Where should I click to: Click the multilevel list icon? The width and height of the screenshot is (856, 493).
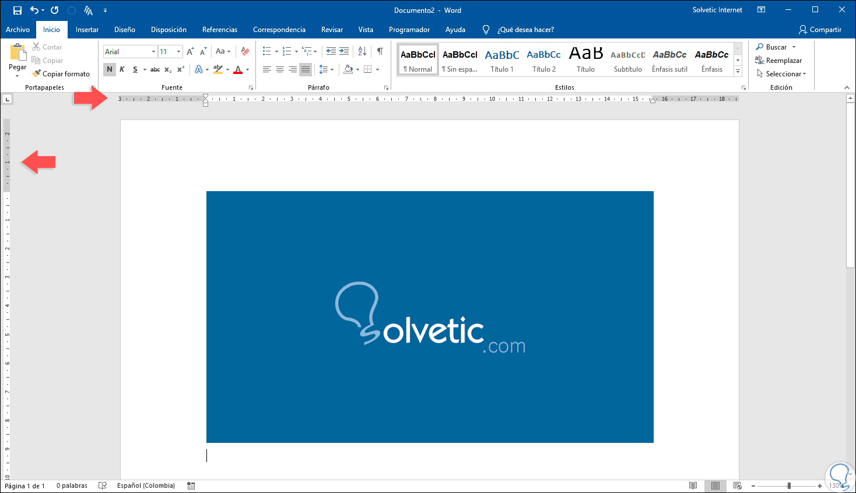tap(307, 52)
